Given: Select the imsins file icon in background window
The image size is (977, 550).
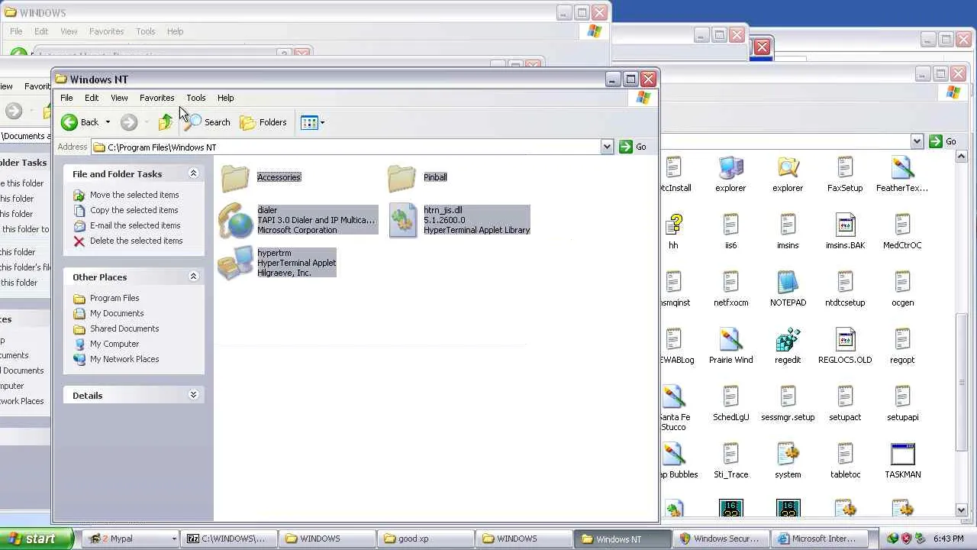Looking at the screenshot, I should [x=788, y=225].
